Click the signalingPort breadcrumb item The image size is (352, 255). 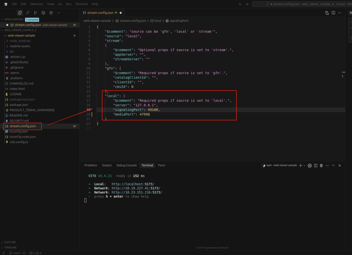177,20
